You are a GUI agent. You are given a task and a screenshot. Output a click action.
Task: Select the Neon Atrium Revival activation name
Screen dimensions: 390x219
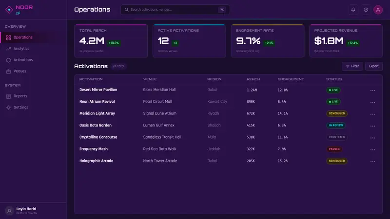(97, 102)
